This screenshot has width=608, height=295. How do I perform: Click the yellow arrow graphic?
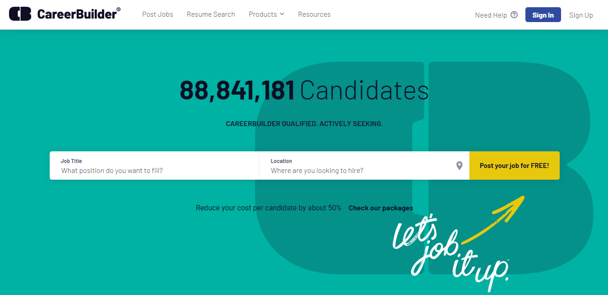tap(493, 219)
